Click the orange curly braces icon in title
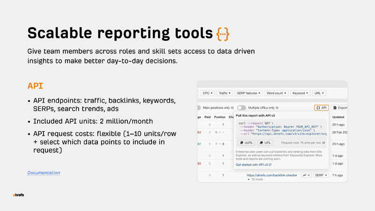 click(x=223, y=34)
